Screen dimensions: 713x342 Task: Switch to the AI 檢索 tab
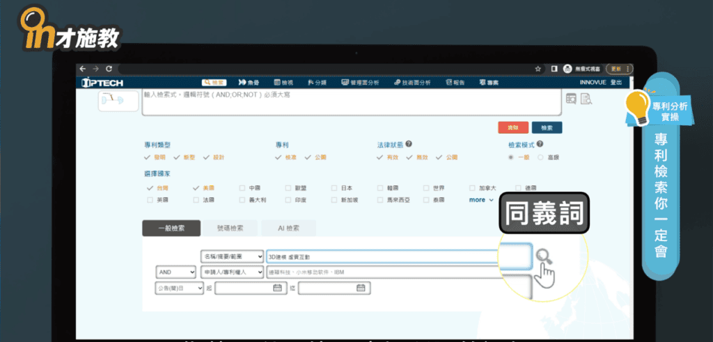(288, 228)
